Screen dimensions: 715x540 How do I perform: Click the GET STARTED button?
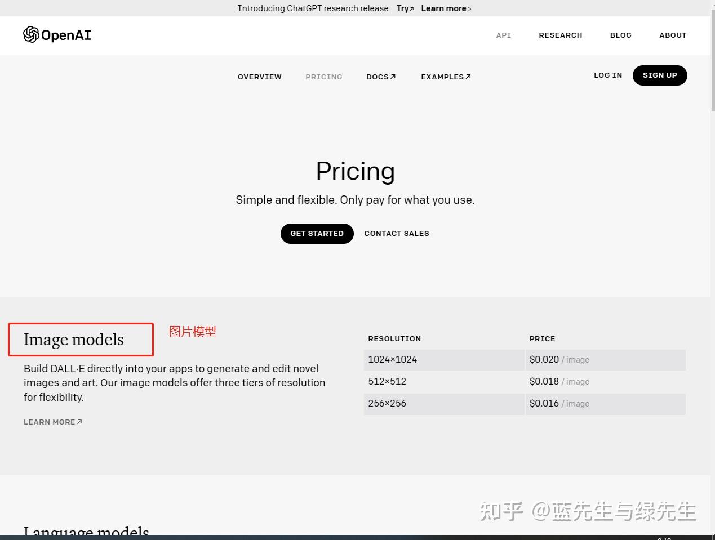coord(317,233)
